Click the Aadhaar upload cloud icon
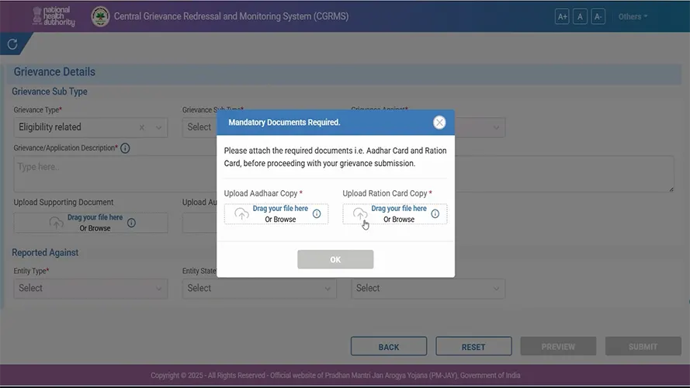Viewport: 690px width, 388px height. tap(241, 214)
